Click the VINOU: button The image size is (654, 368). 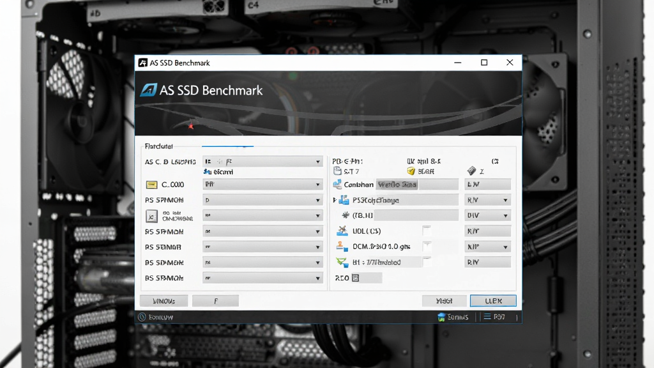click(x=163, y=301)
